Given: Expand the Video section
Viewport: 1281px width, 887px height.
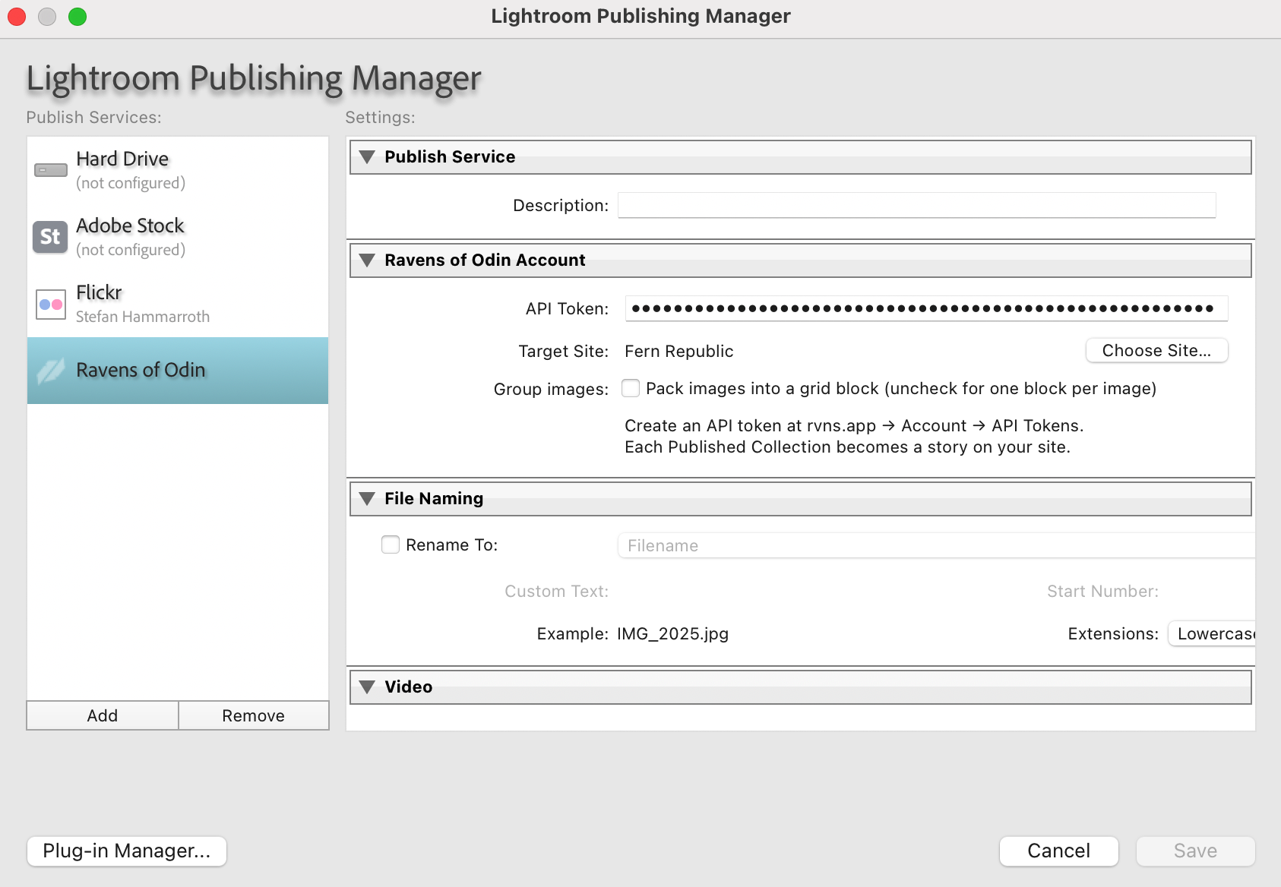Looking at the screenshot, I should point(368,687).
